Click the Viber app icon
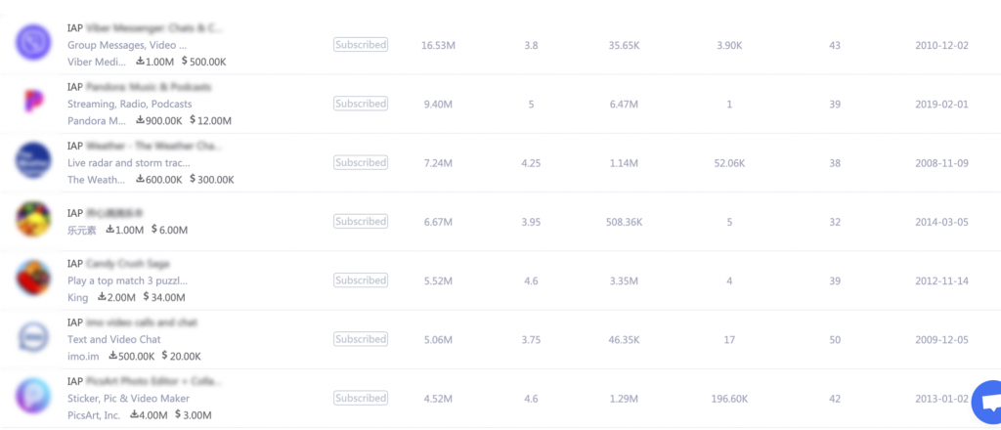 click(x=33, y=43)
